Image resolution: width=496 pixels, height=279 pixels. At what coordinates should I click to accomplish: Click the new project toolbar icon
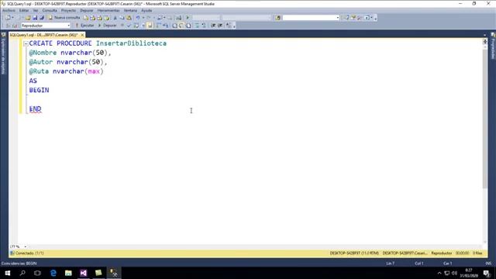[x=8, y=18]
